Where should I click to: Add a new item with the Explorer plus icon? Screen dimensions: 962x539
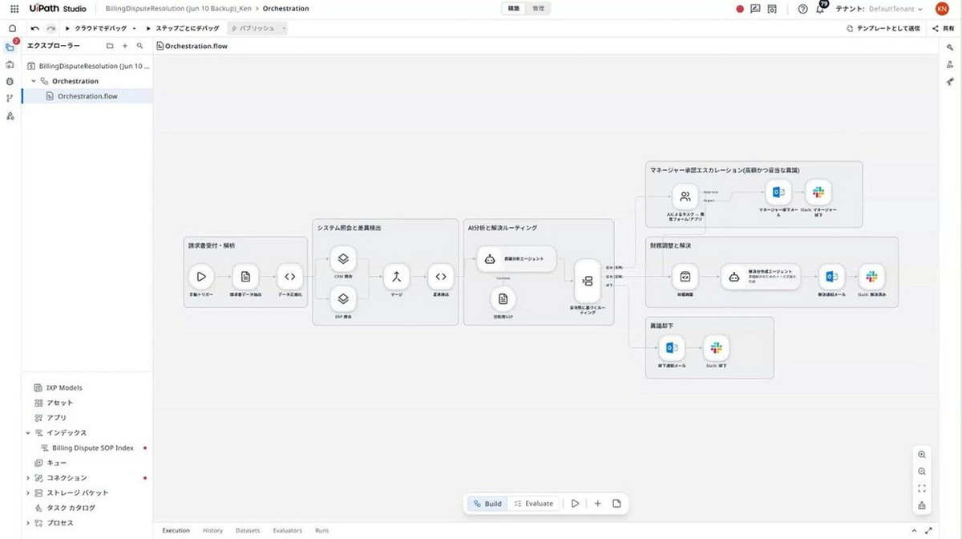point(125,46)
